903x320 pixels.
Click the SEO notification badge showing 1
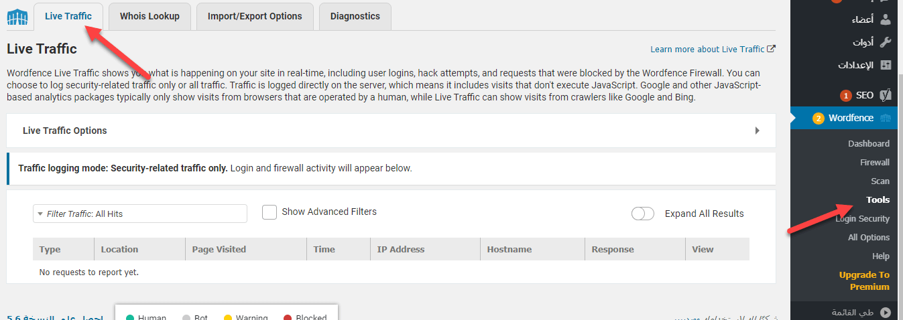click(845, 96)
